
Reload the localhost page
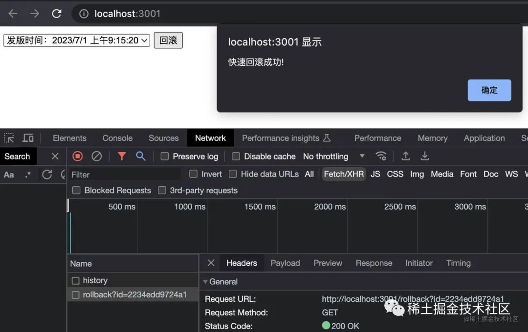(x=57, y=14)
